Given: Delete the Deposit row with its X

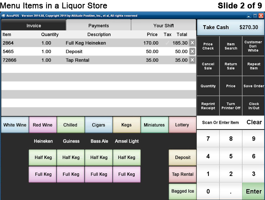Looking at the screenshot, I should (x=192, y=51).
